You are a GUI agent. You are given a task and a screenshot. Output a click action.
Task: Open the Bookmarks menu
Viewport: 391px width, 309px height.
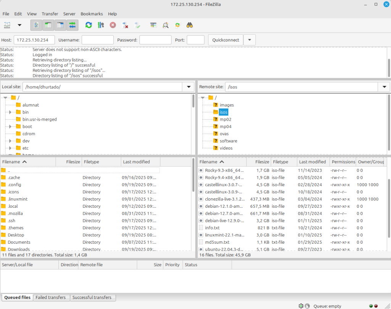92,14
